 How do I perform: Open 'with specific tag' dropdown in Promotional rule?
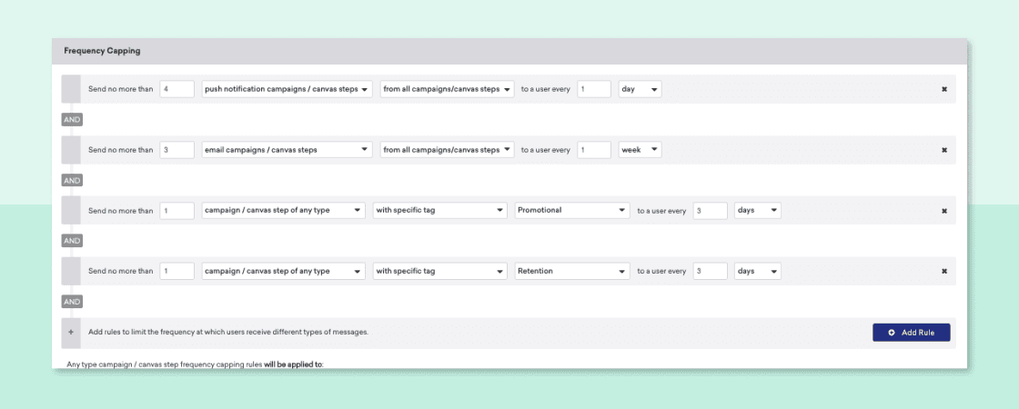coord(440,210)
